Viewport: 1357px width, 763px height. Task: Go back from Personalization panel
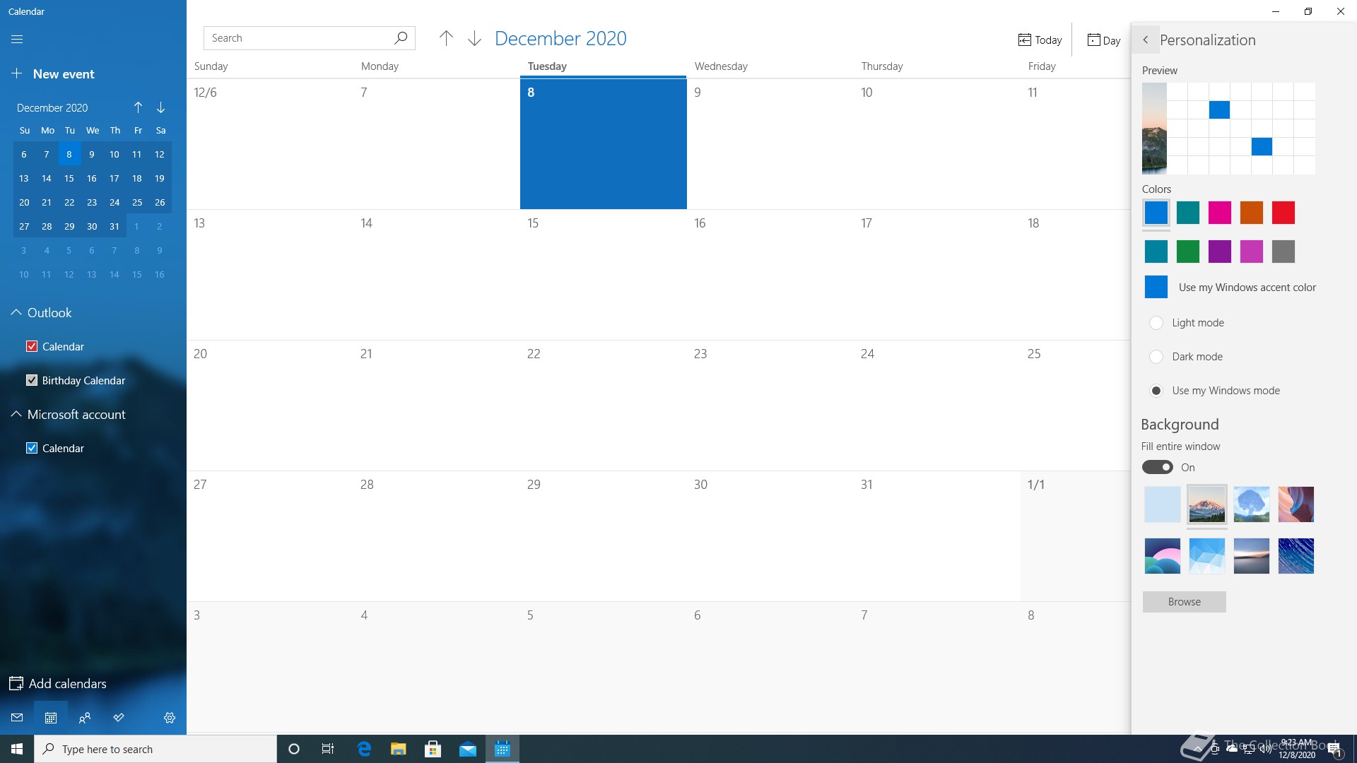click(x=1146, y=40)
